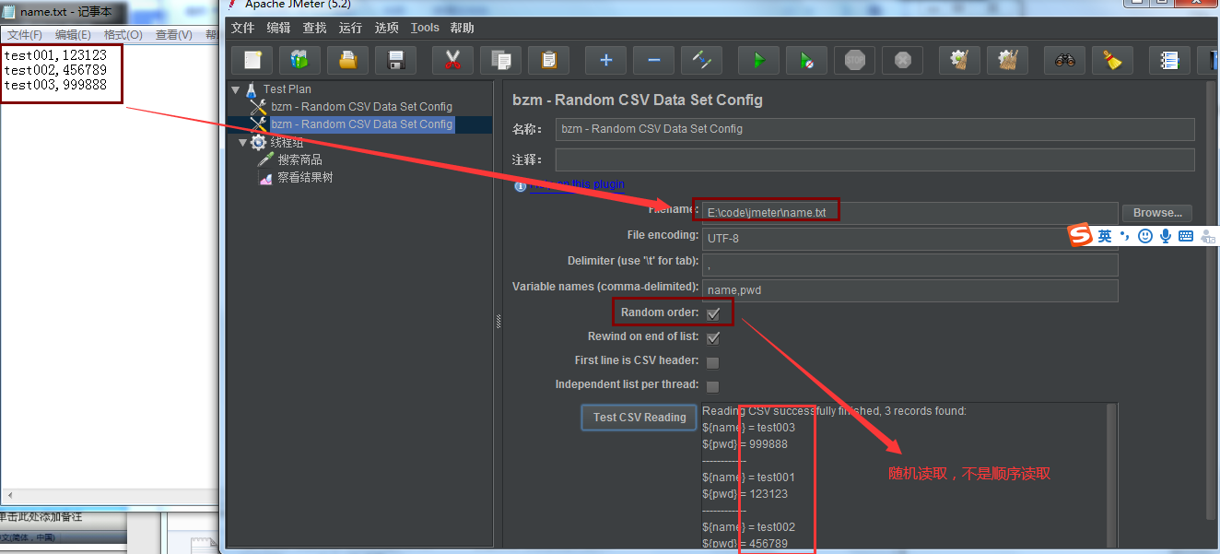Click the Toggle enable/disable icon
This screenshot has height=554, width=1220.
702,61
